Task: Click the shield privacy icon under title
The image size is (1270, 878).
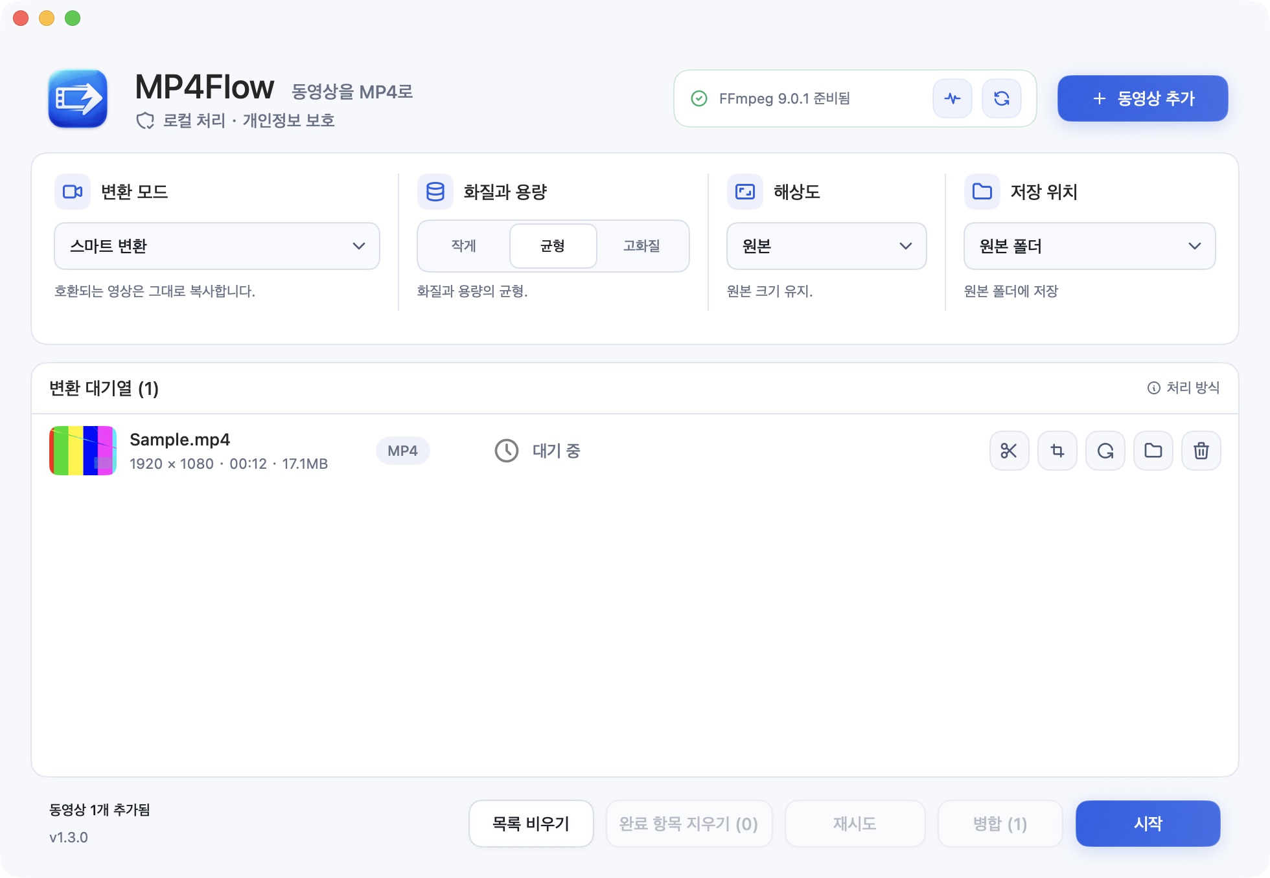Action: pyautogui.click(x=145, y=121)
